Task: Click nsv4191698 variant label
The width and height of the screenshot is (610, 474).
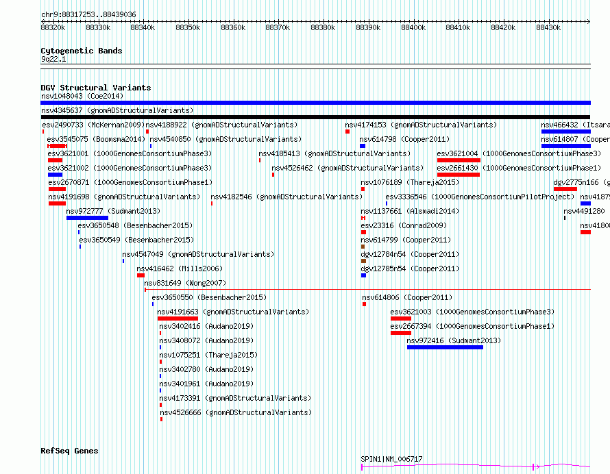Action: click(x=124, y=197)
